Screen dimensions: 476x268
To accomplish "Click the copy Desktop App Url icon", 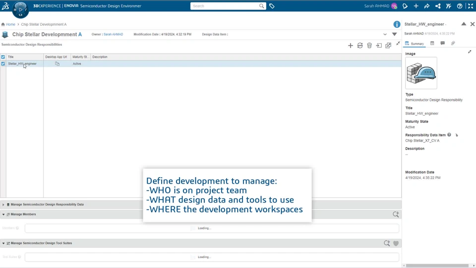I will tap(57, 64).
